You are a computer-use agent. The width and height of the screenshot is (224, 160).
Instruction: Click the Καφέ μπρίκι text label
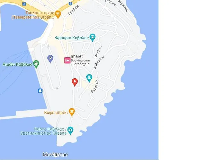point(56,113)
